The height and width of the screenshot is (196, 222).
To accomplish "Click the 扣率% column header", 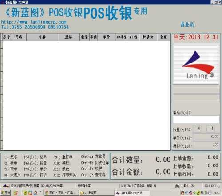I will click(x=121, y=37).
